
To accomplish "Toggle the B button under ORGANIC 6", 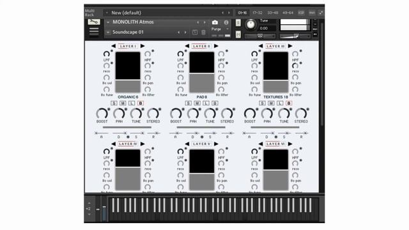I will pyautogui.click(x=141, y=103).
